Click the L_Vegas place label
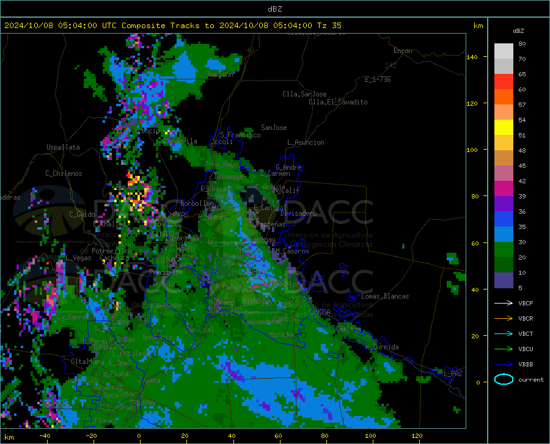 pyautogui.click(x=78, y=258)
